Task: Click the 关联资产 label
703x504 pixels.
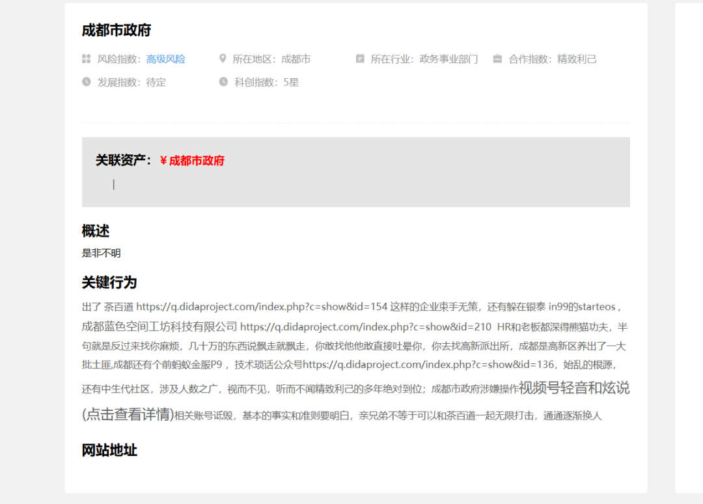Action: tap(124, 160)
